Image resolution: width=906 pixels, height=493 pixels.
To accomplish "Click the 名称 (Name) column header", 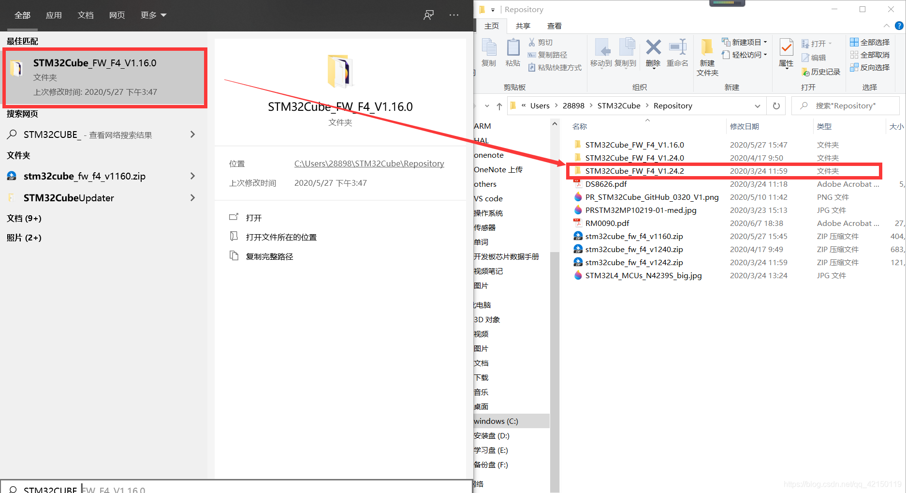I will tap(580, 126).
